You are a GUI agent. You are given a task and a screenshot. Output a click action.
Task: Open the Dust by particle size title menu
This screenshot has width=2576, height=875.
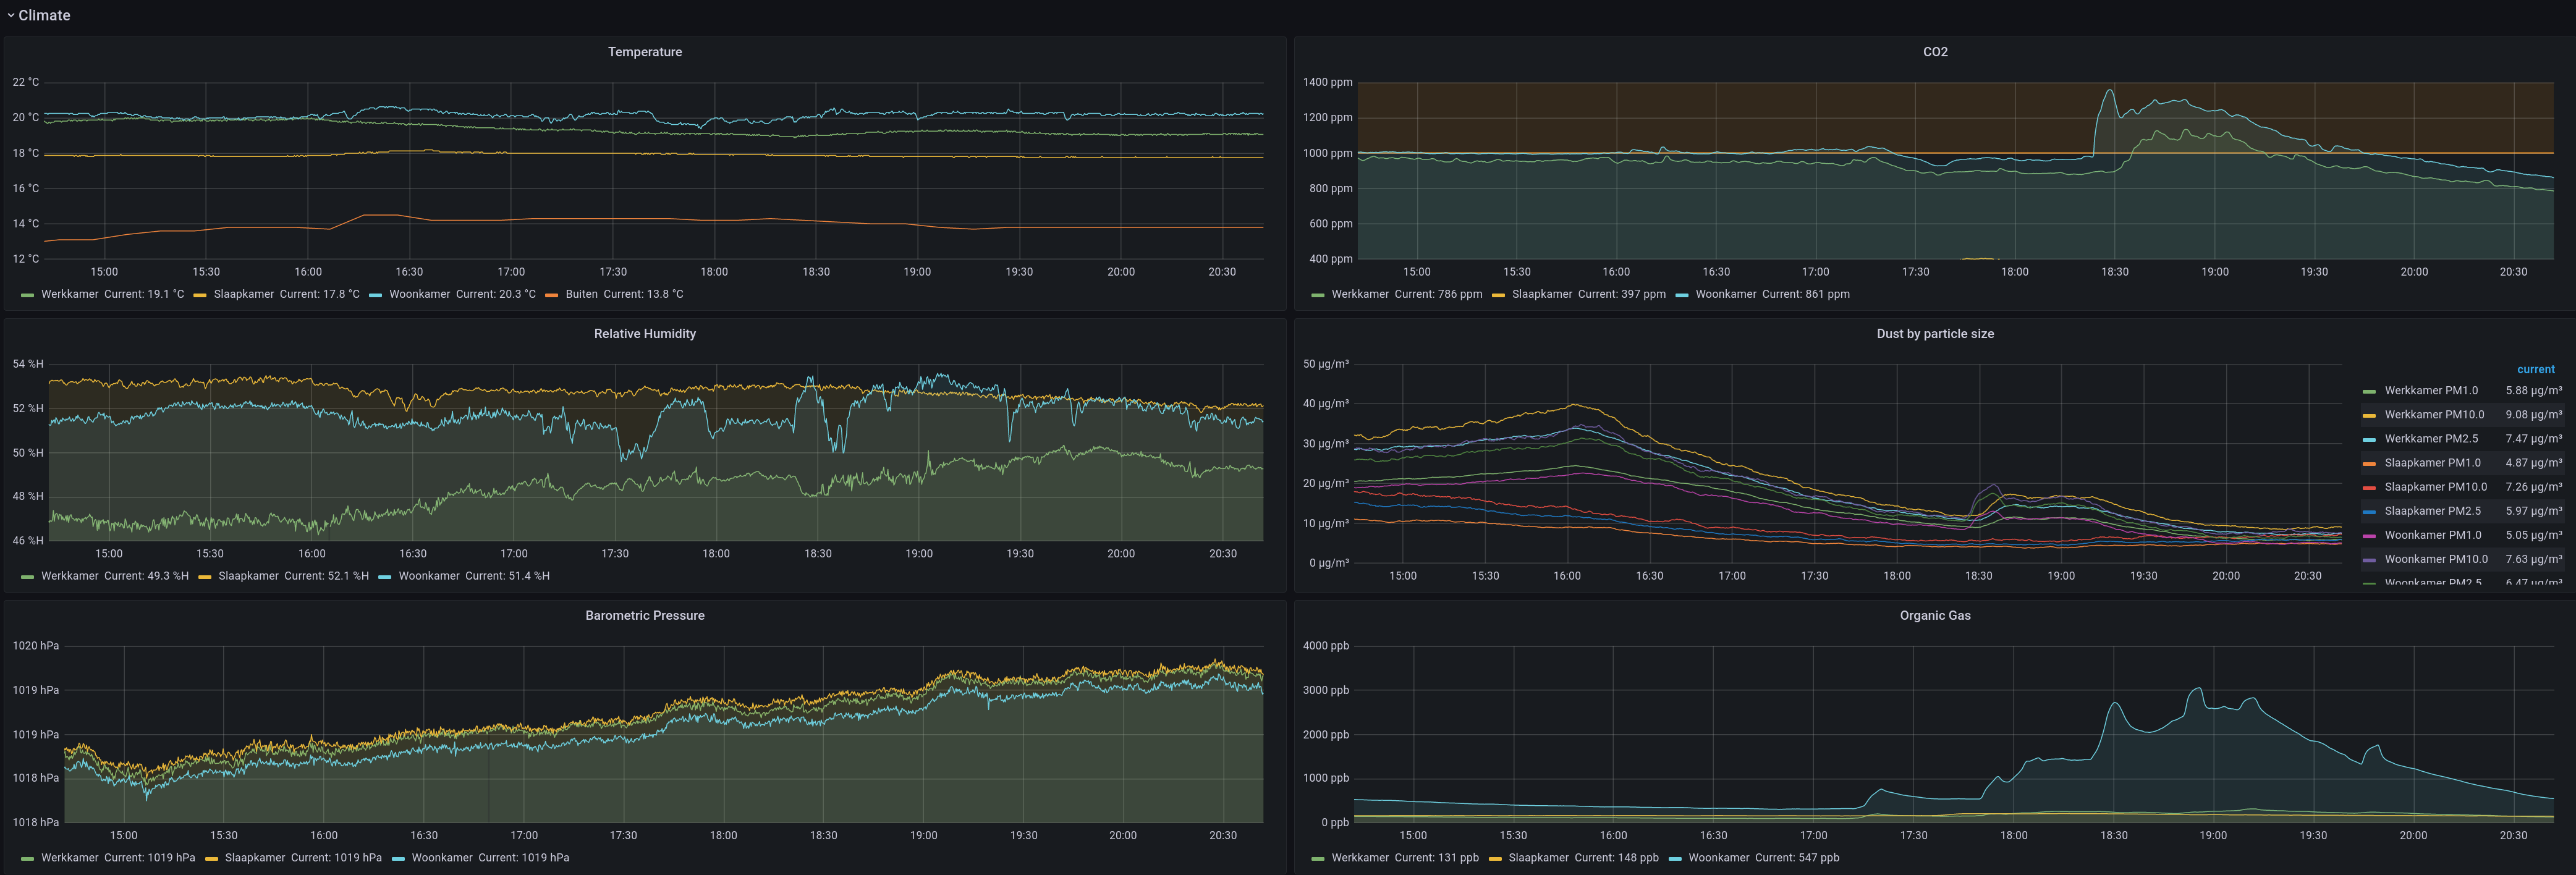[1934, 334]
